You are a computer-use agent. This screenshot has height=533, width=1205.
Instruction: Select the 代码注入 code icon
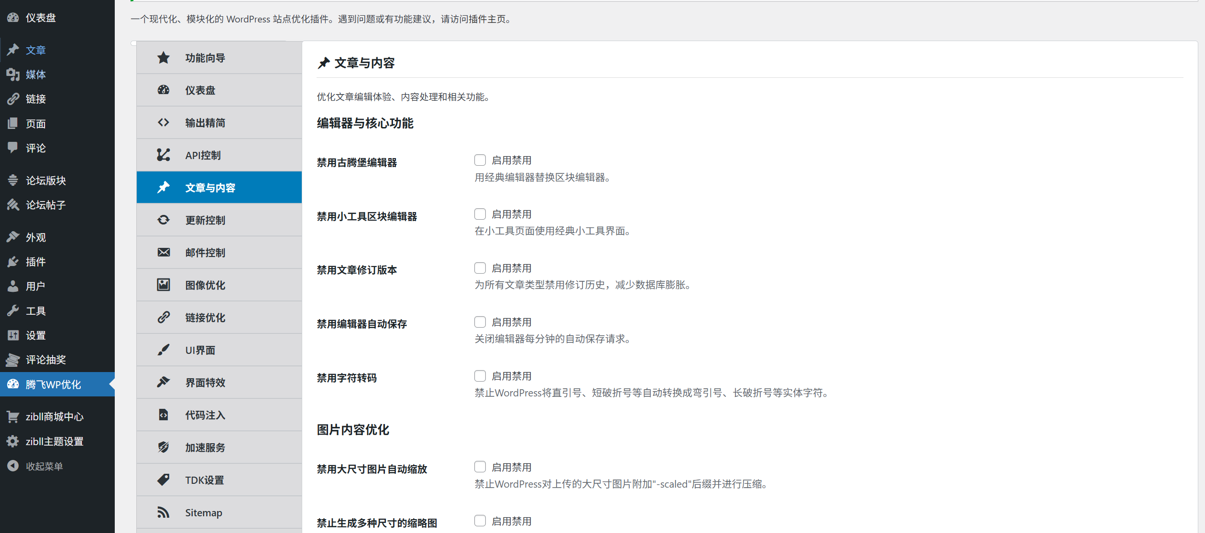click(x=163, y=415)
